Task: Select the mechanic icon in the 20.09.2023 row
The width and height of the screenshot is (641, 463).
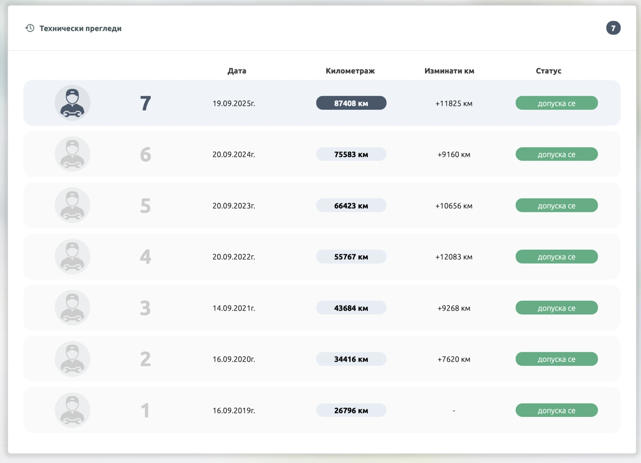Action: pyautogui.click(x=73, y=205)
